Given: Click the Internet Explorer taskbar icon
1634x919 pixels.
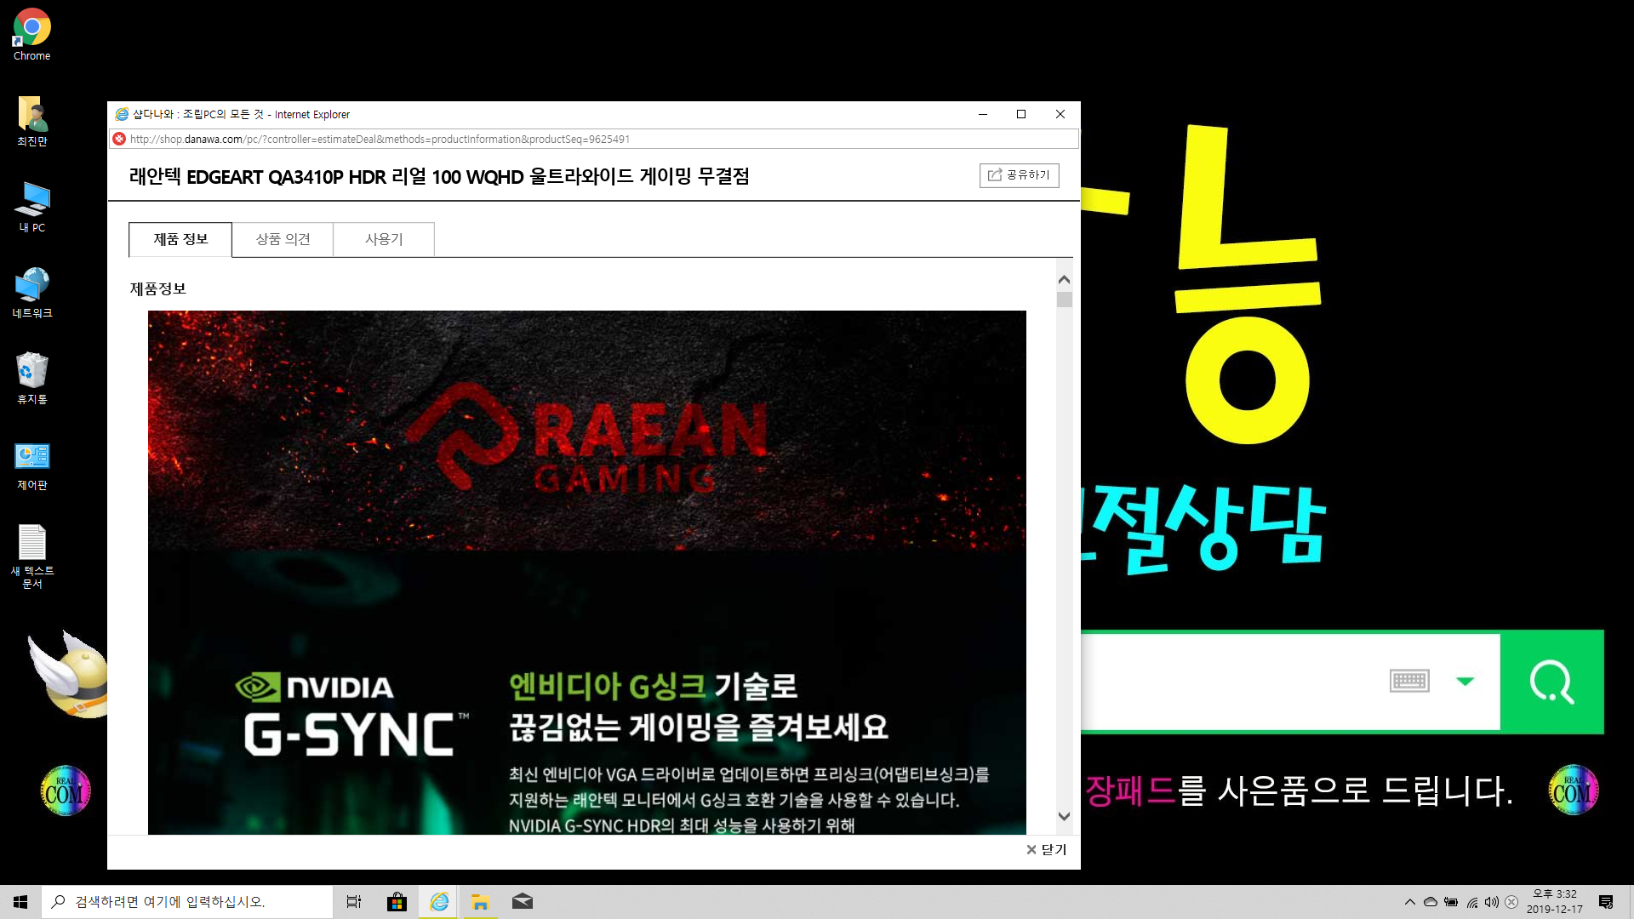Looking at the screenshot, I should point(439,902).
